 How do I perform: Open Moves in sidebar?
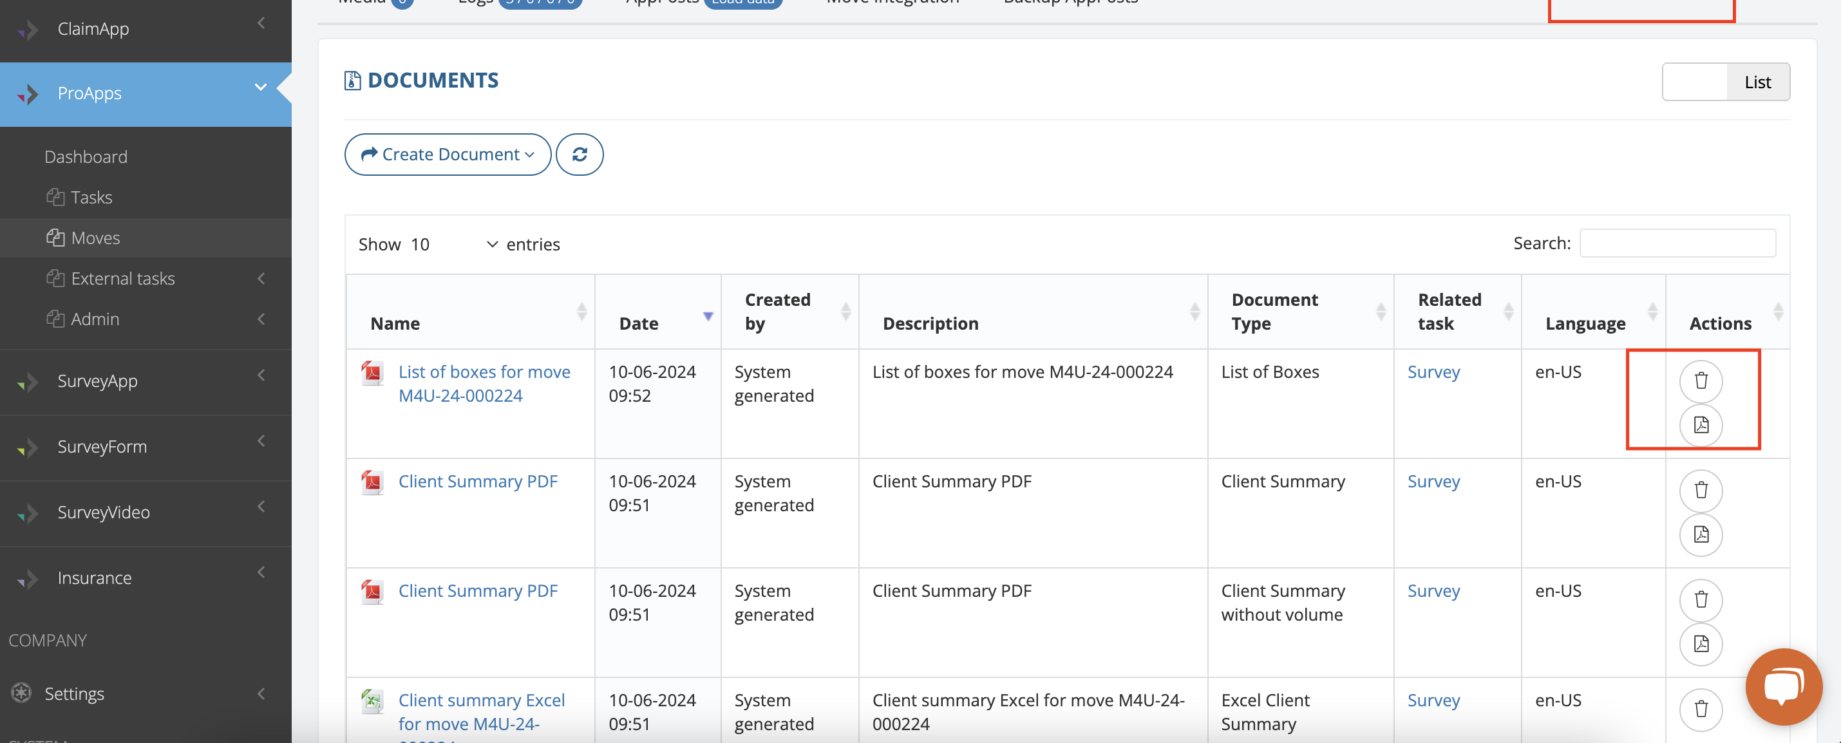point(95,238)
